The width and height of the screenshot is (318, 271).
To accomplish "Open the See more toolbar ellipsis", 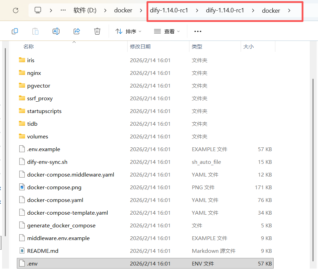I will point(198,31).
